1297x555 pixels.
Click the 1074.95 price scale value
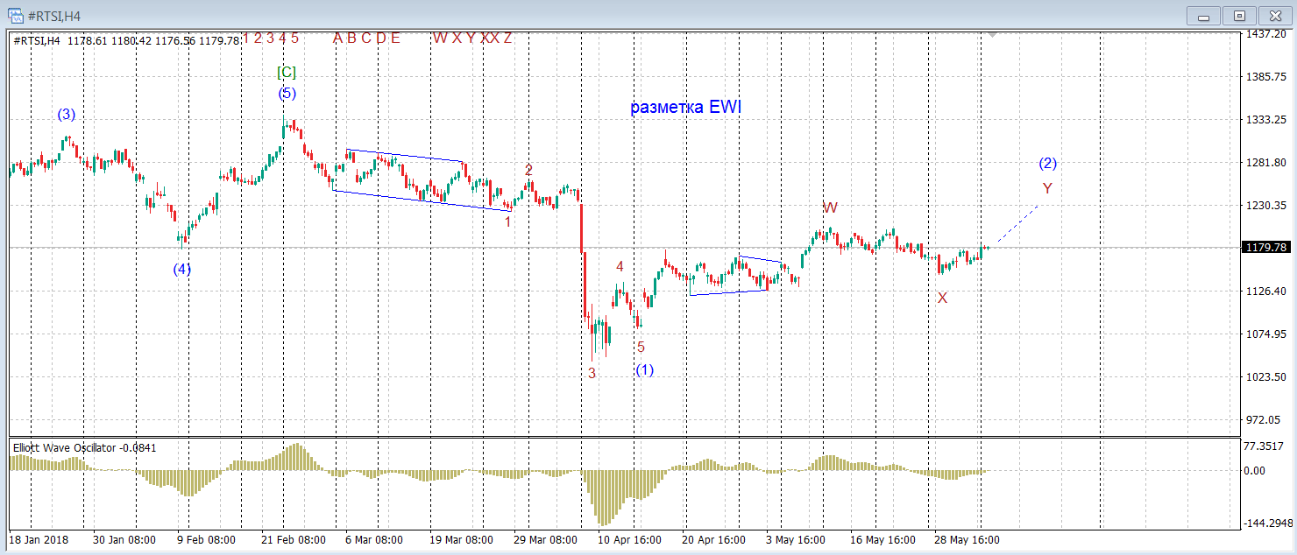point(1266,334)
